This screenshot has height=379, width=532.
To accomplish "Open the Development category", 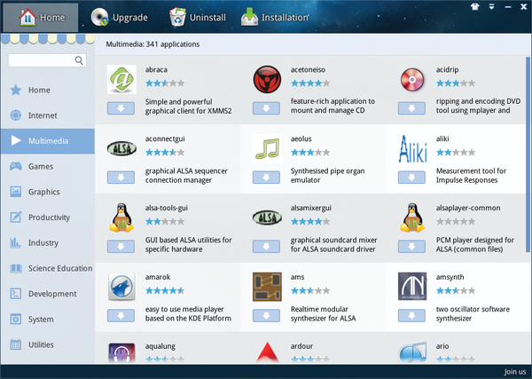I will [x=48, y=294].
